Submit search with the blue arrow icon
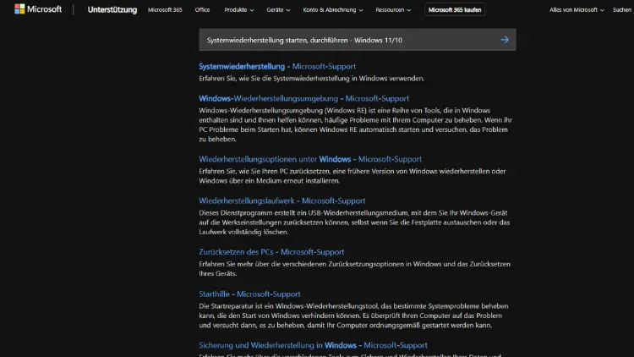Viewport: 634px width, 357px height. click(505, 40)
